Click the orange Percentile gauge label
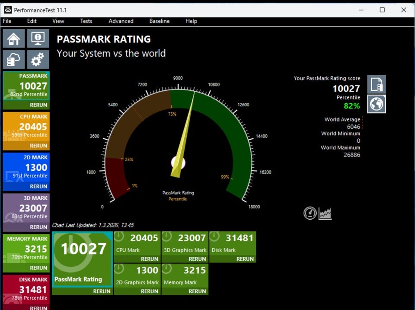This screenshot has height=310, width=415. 178,199
